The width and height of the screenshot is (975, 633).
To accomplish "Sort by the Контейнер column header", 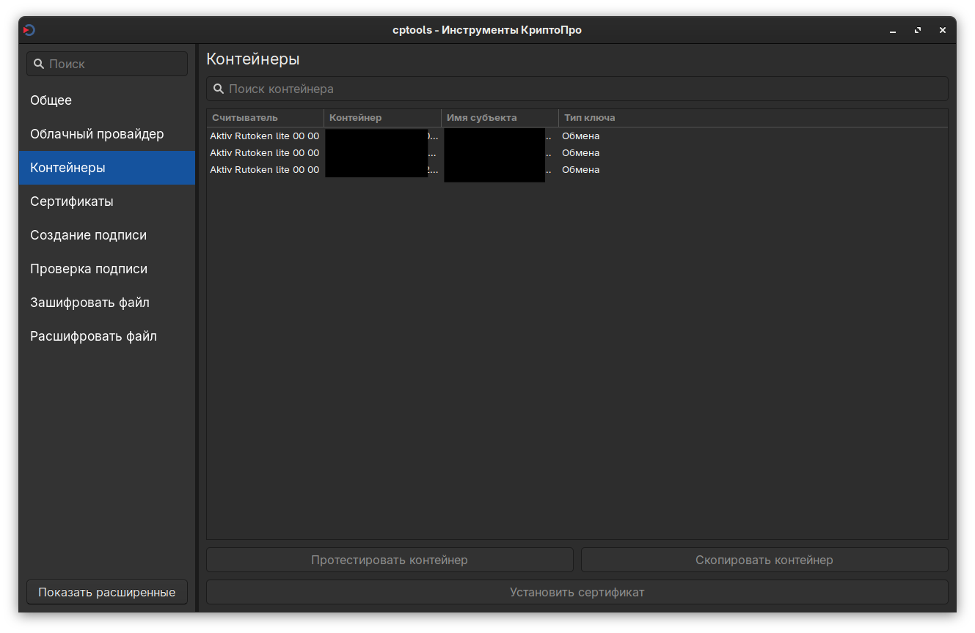I will pos(383,118).
